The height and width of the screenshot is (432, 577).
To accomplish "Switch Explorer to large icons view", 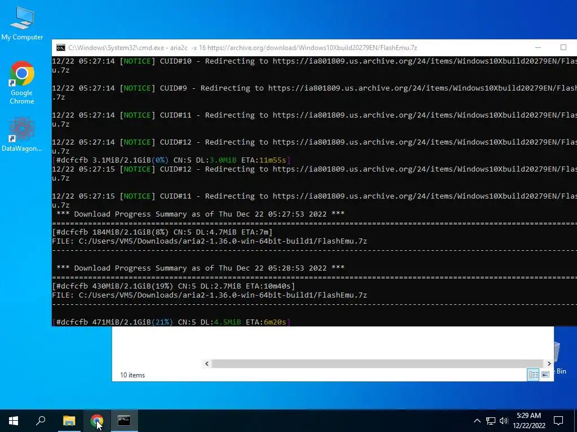I will [x=545, y=375].
